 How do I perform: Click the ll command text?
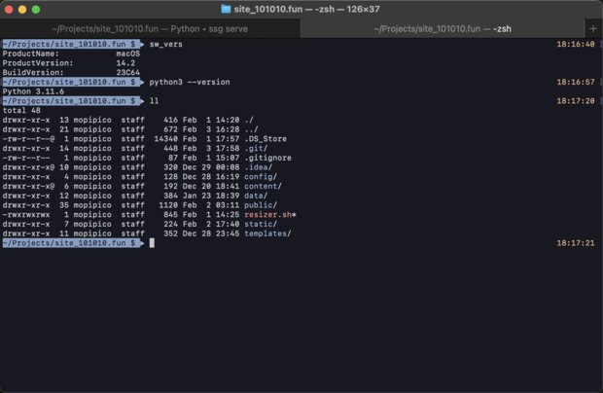coord(154,101)
